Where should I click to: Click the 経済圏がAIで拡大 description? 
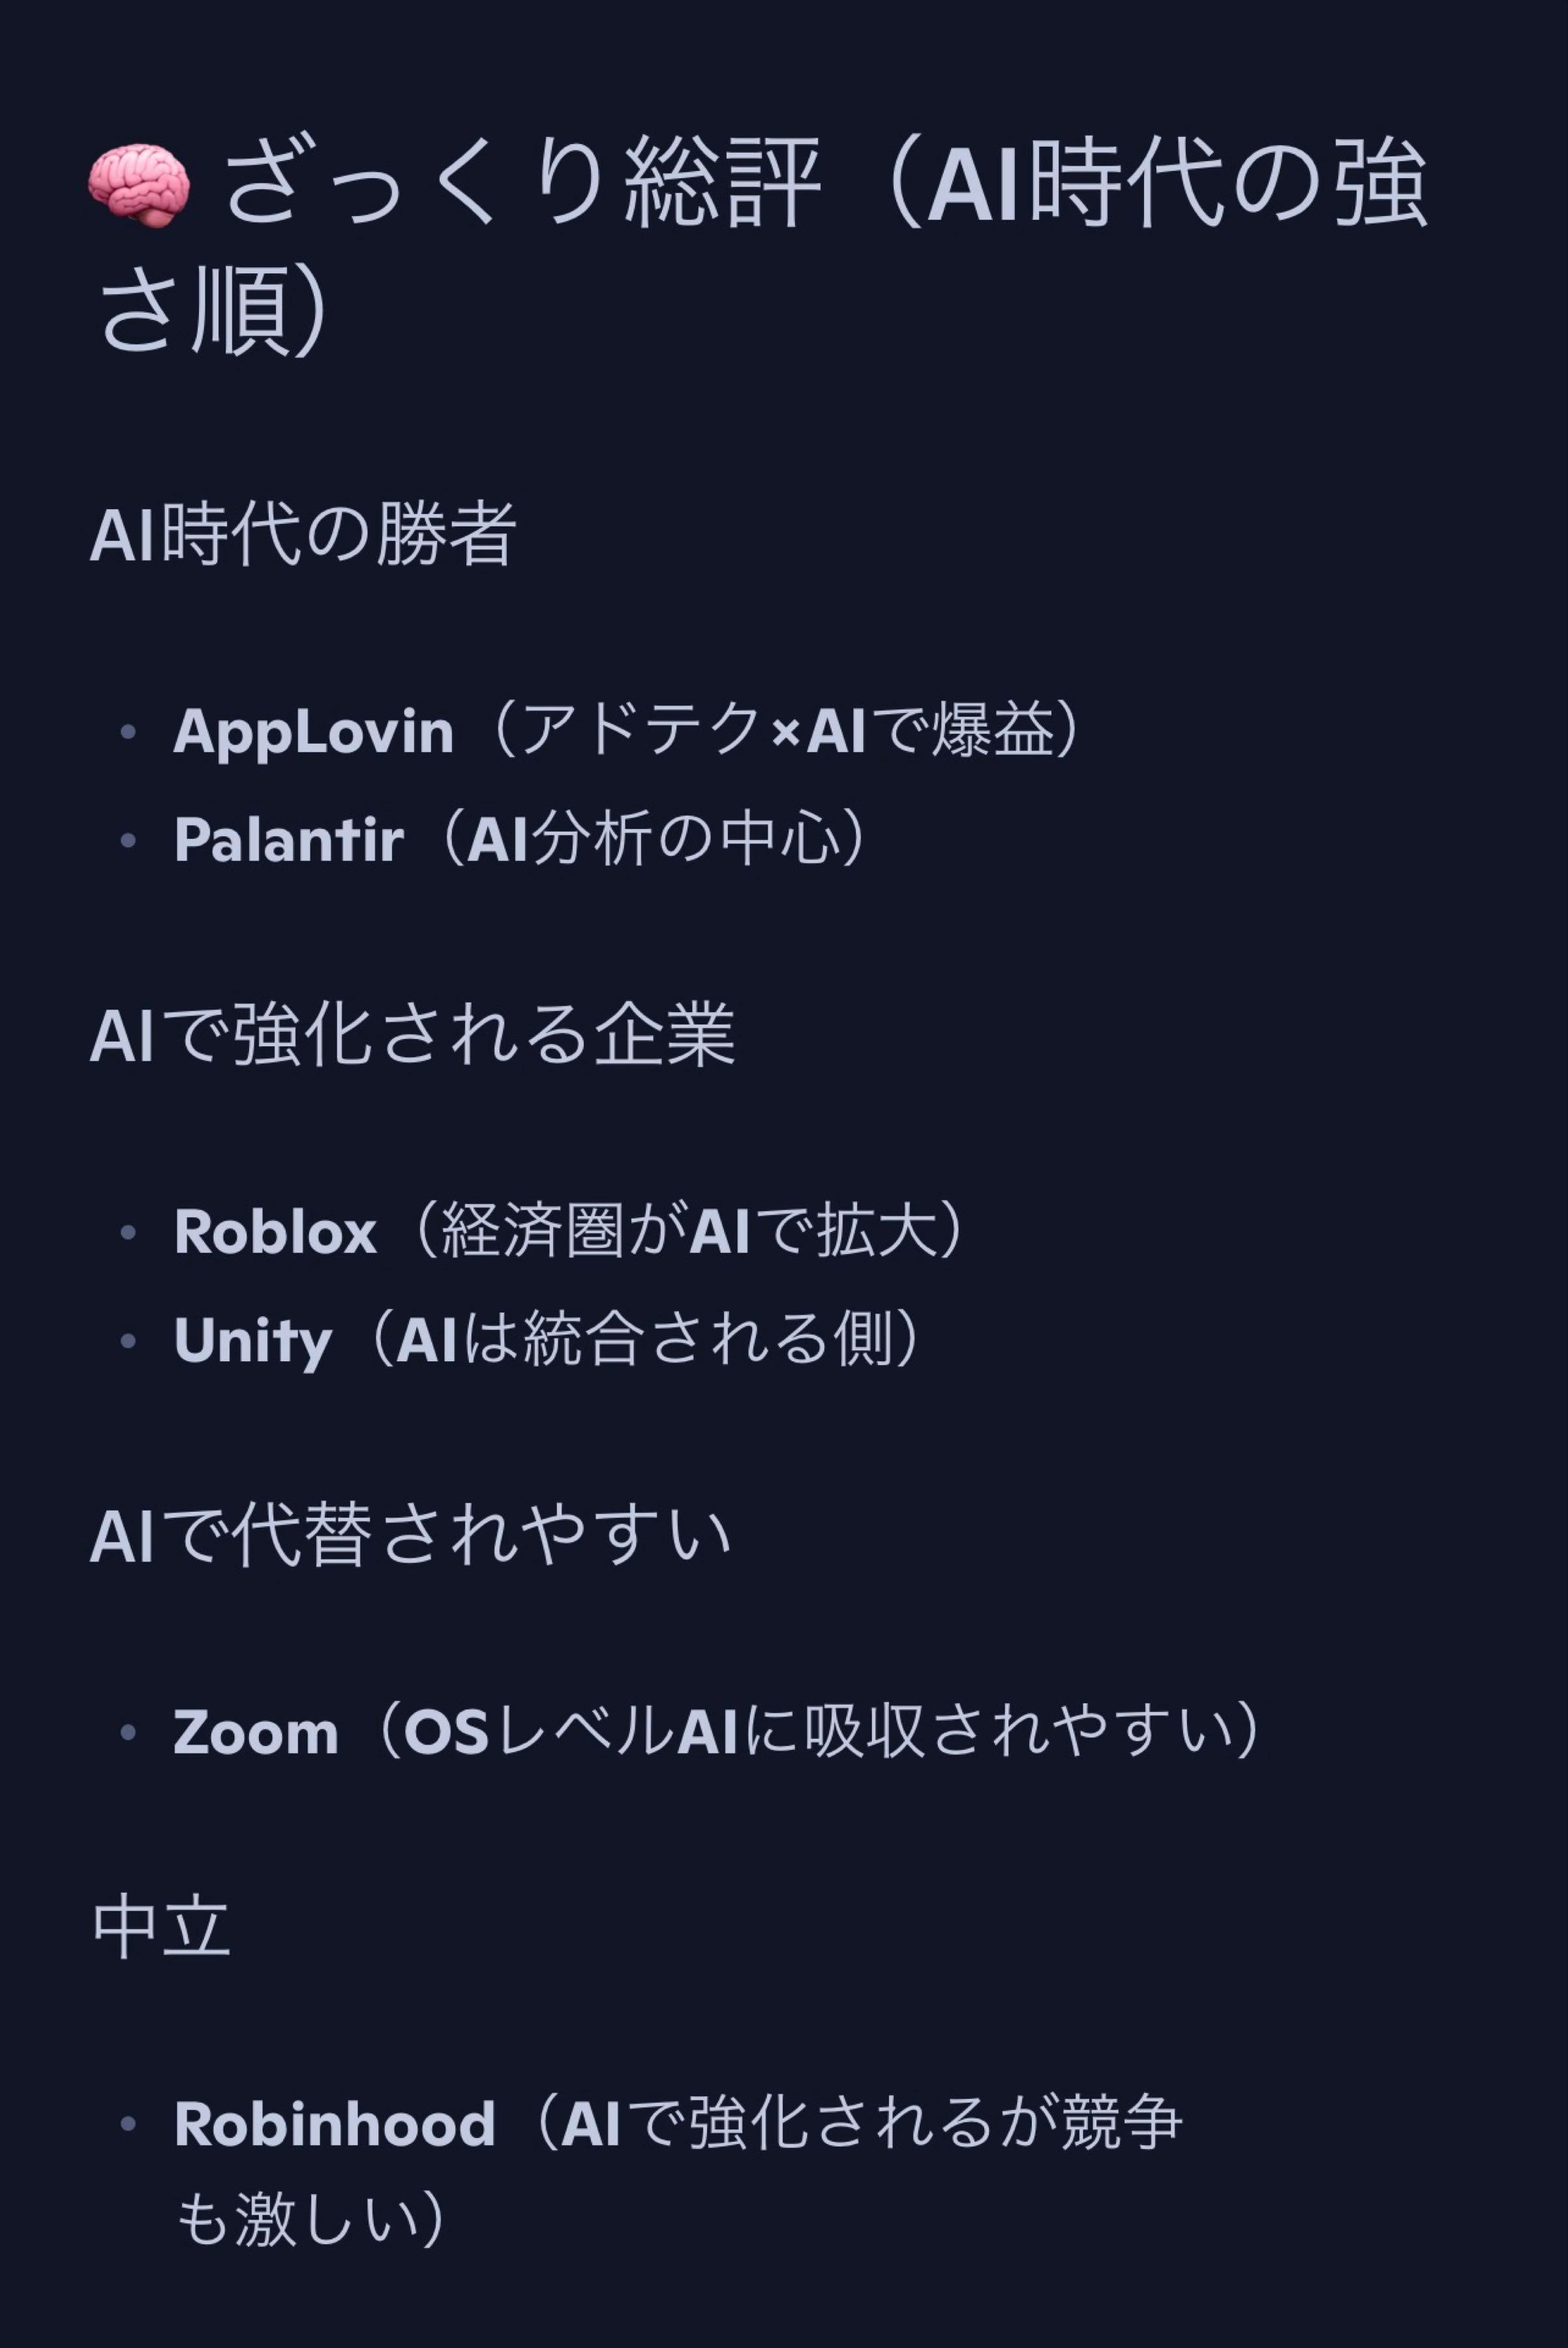click(x=689, y=1231)
